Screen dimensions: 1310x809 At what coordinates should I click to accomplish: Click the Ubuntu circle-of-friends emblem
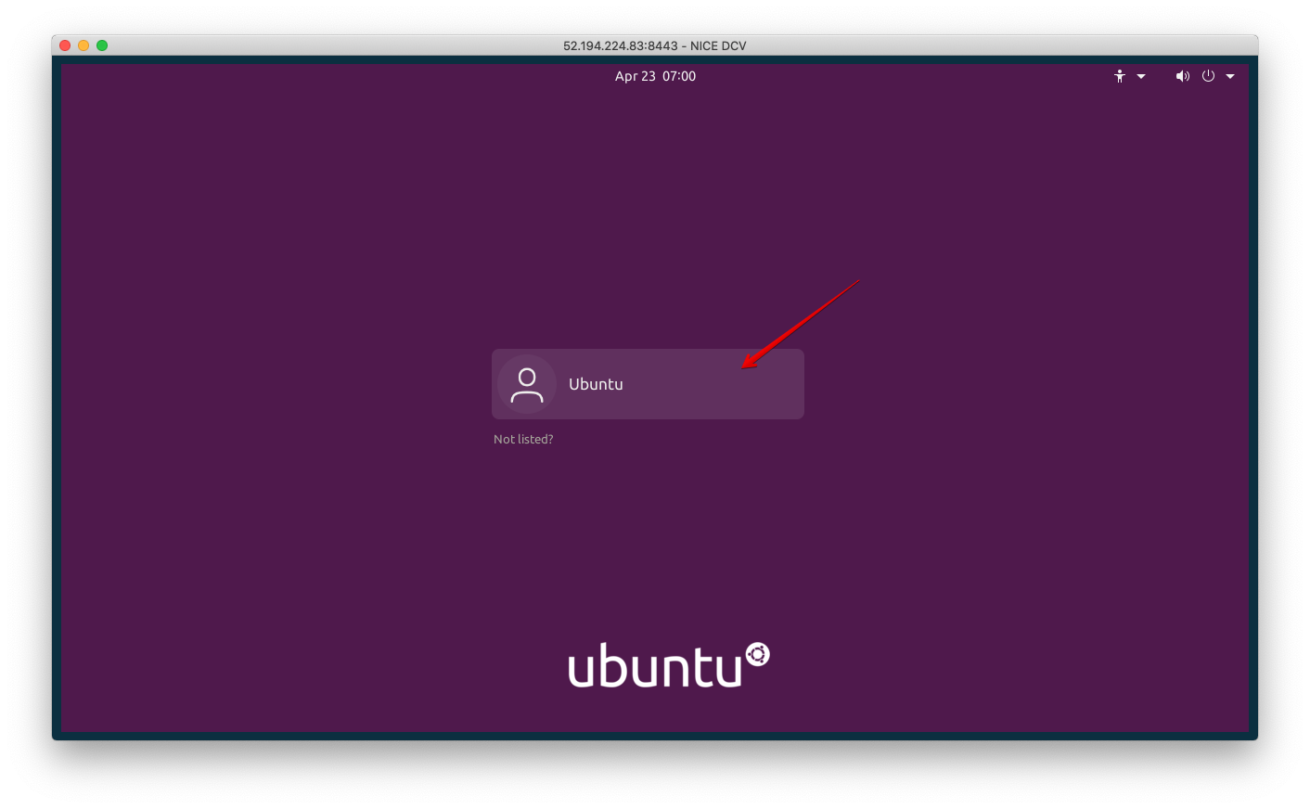[758, 655]
